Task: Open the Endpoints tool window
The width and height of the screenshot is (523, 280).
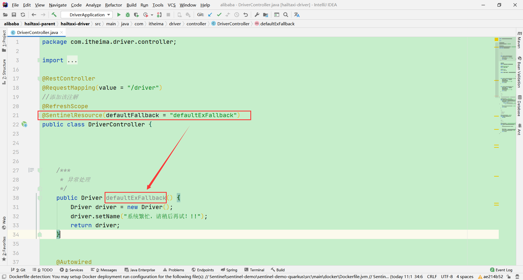Action: click(x=203, y=270)
